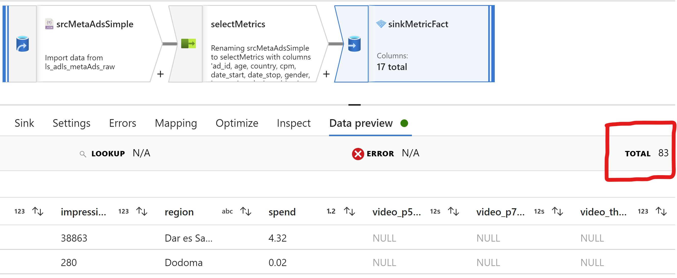677x278 pixels.
Task: Click the JSON source format icon on srcMetaAdsSimple
Action: tap(49, 24)
